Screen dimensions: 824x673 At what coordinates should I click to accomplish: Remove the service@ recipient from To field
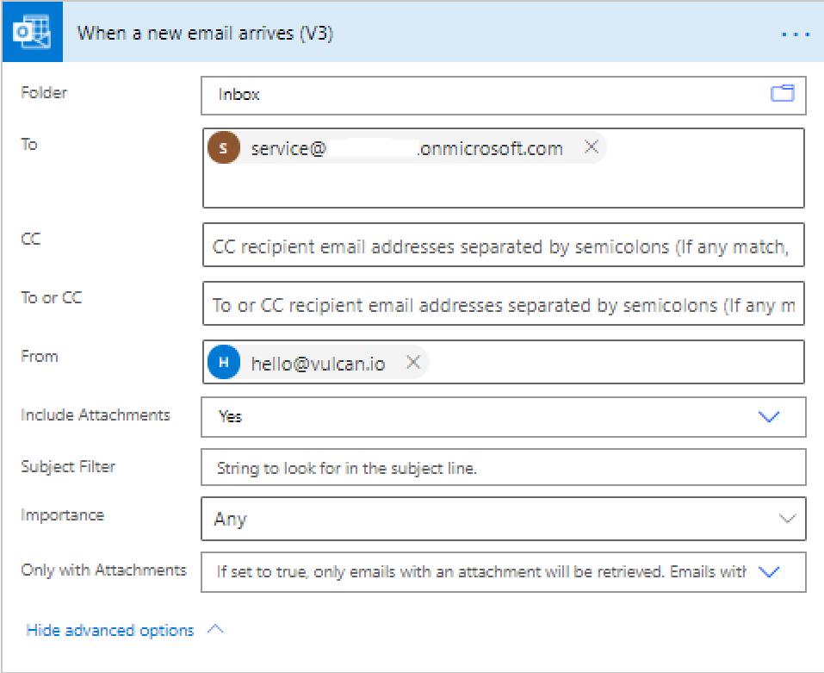[592, 147]
